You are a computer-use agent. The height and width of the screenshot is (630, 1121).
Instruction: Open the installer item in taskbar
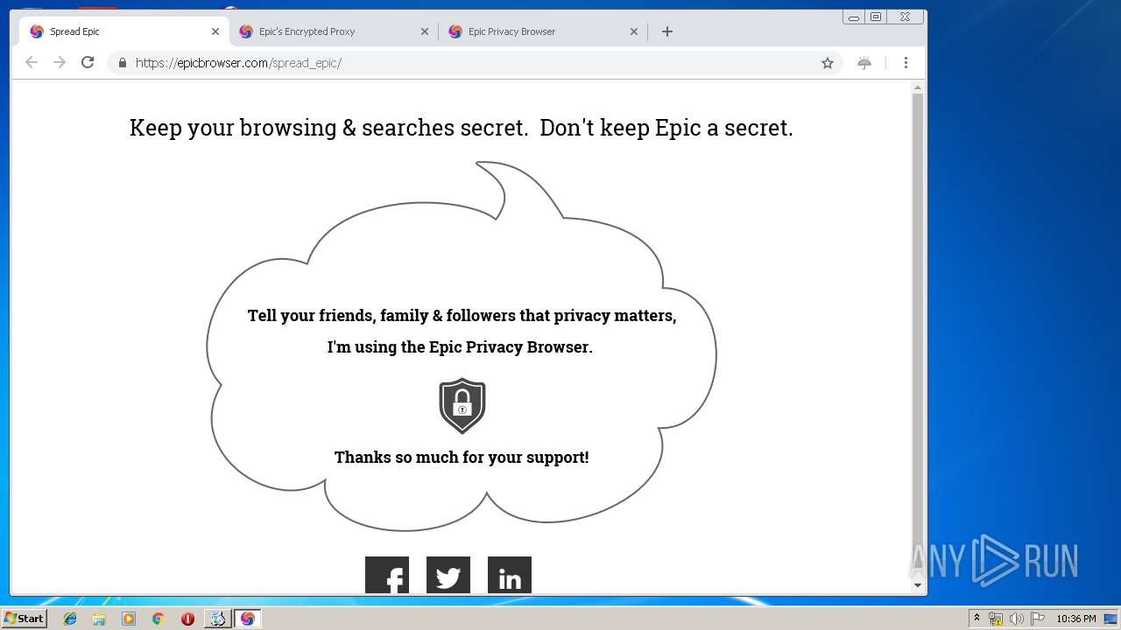[217, 619]
